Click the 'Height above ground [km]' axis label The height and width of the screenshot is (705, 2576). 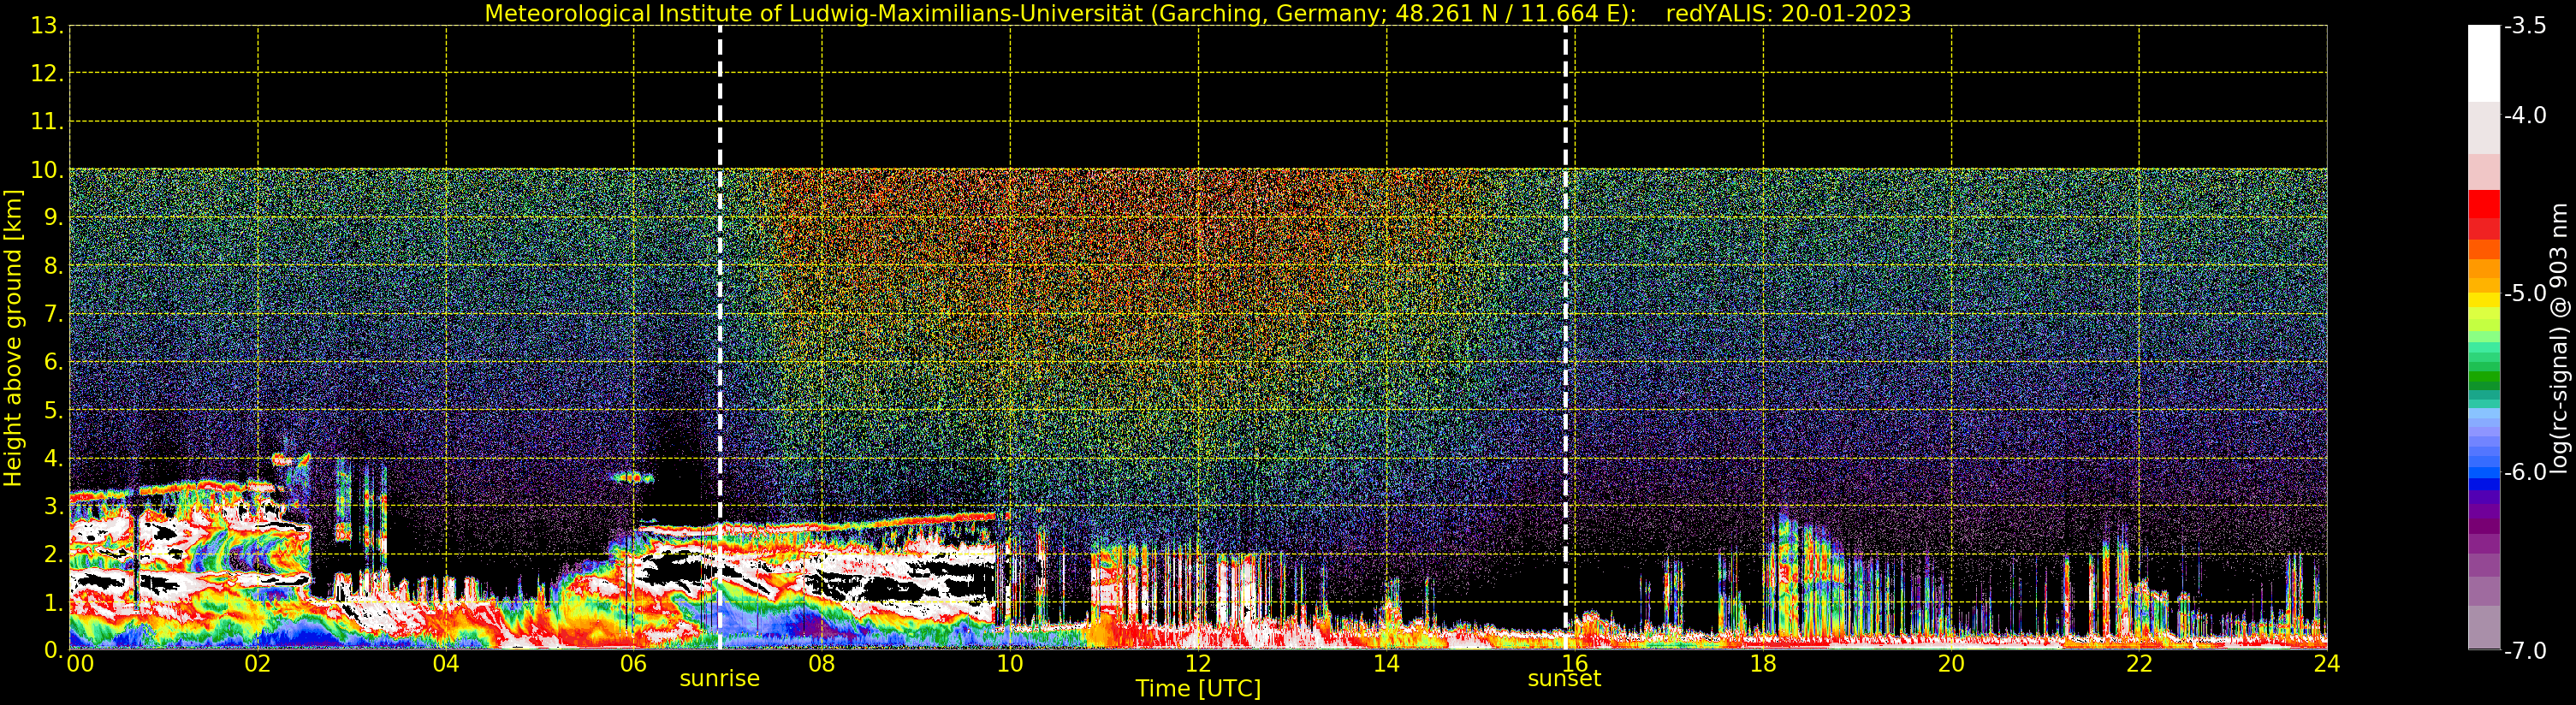[13, 338]
